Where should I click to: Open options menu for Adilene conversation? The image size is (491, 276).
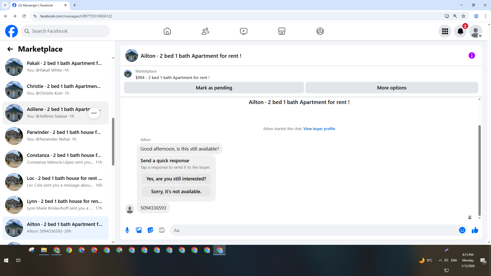coord(94,113)
